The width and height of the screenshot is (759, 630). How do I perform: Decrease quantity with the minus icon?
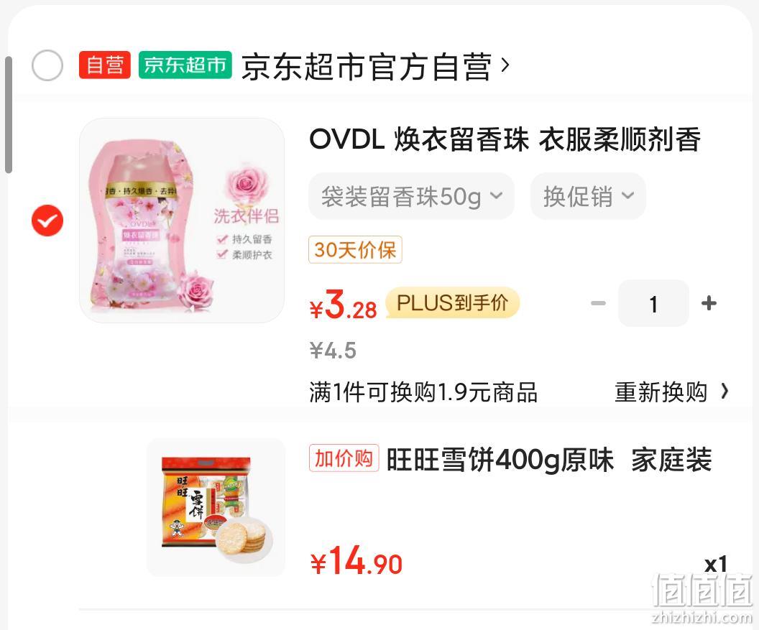click(598, 303)
